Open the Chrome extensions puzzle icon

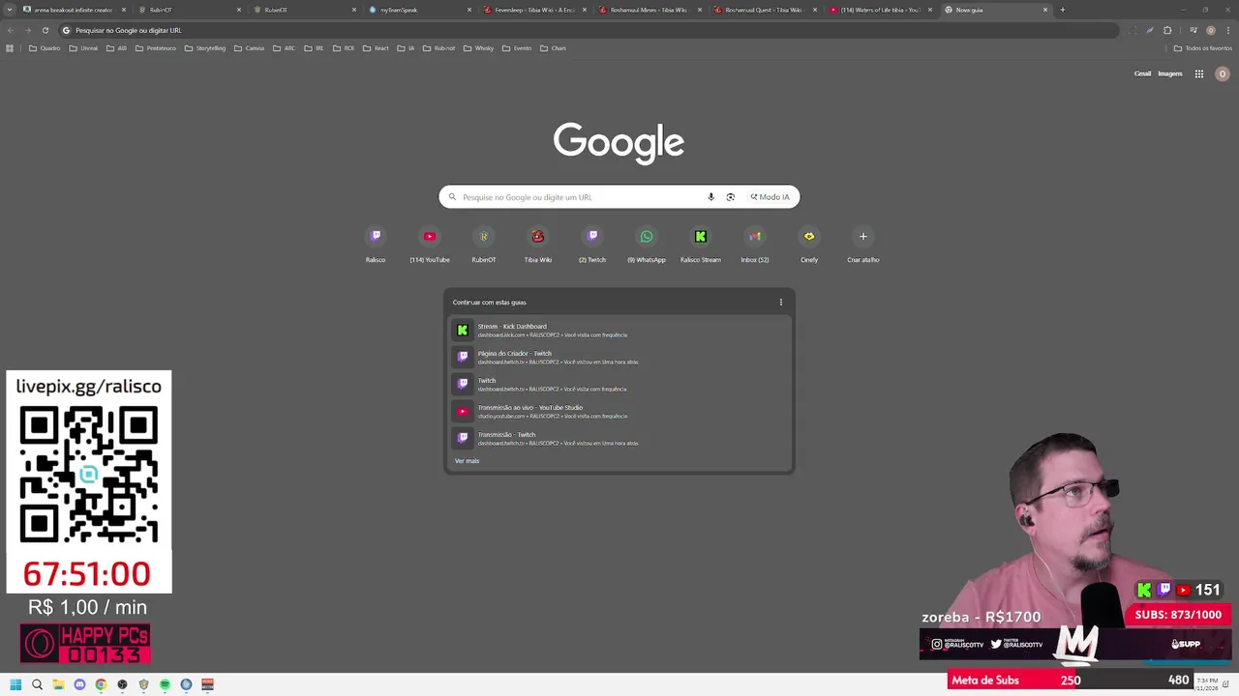[1167, 30]
